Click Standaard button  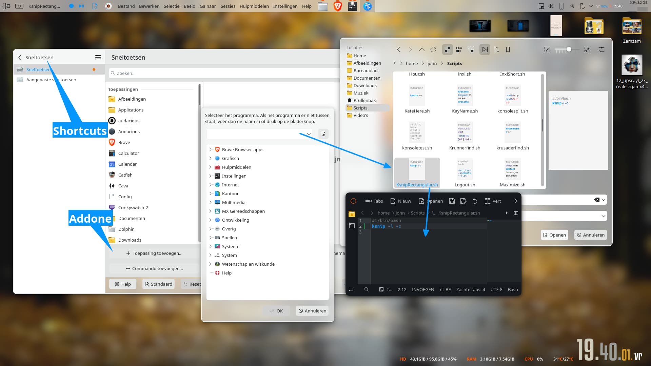click(x=158, y=284)
